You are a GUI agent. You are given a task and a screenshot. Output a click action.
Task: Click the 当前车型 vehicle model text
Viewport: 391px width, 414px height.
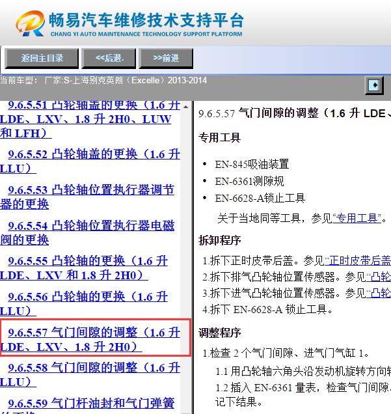pyautogui.click(x=103, y=80)
